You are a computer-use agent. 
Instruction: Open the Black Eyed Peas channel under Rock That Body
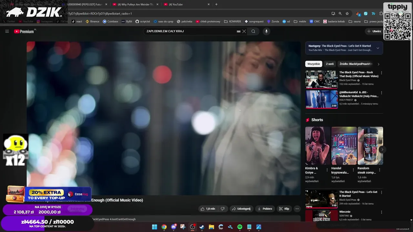coord(348,80)
